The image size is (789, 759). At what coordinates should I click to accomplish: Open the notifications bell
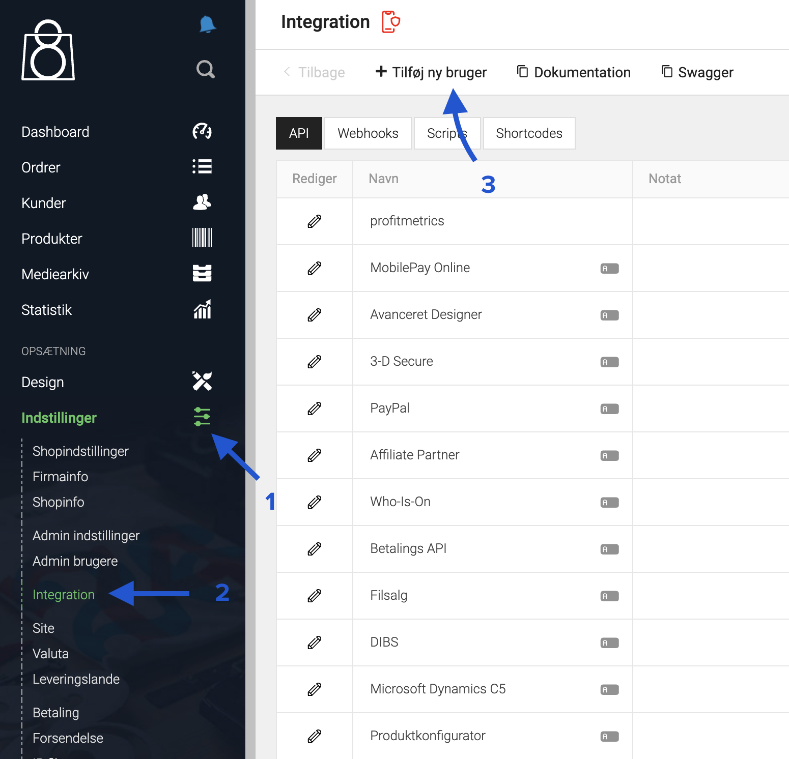207,24
